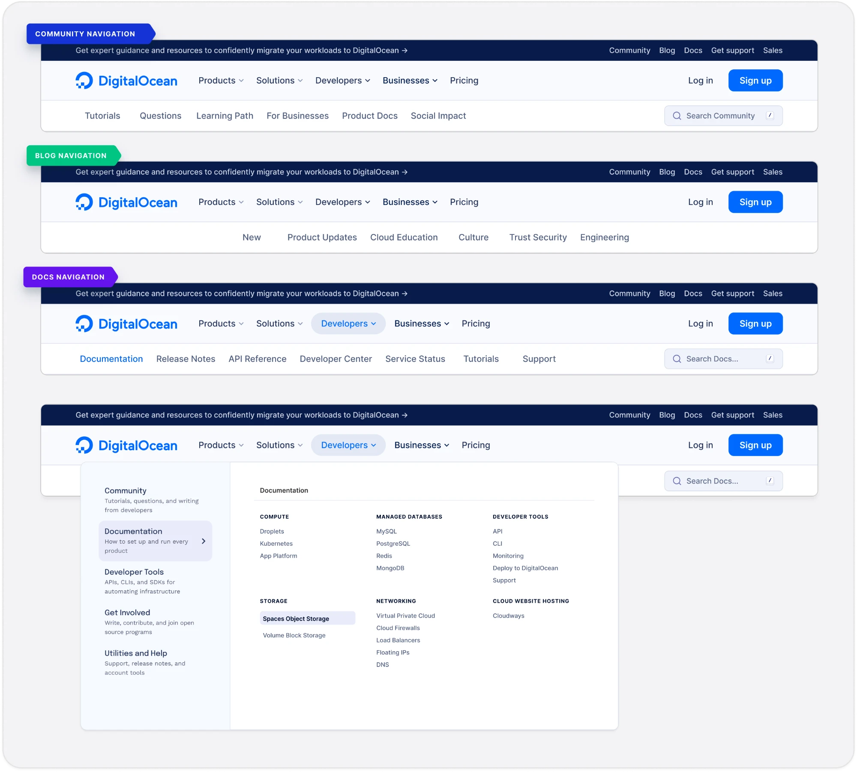Image resolution: width=857 pixels, height=772 pixels.
Task: Click Pricing in Blog navigation
Action: 464,202
